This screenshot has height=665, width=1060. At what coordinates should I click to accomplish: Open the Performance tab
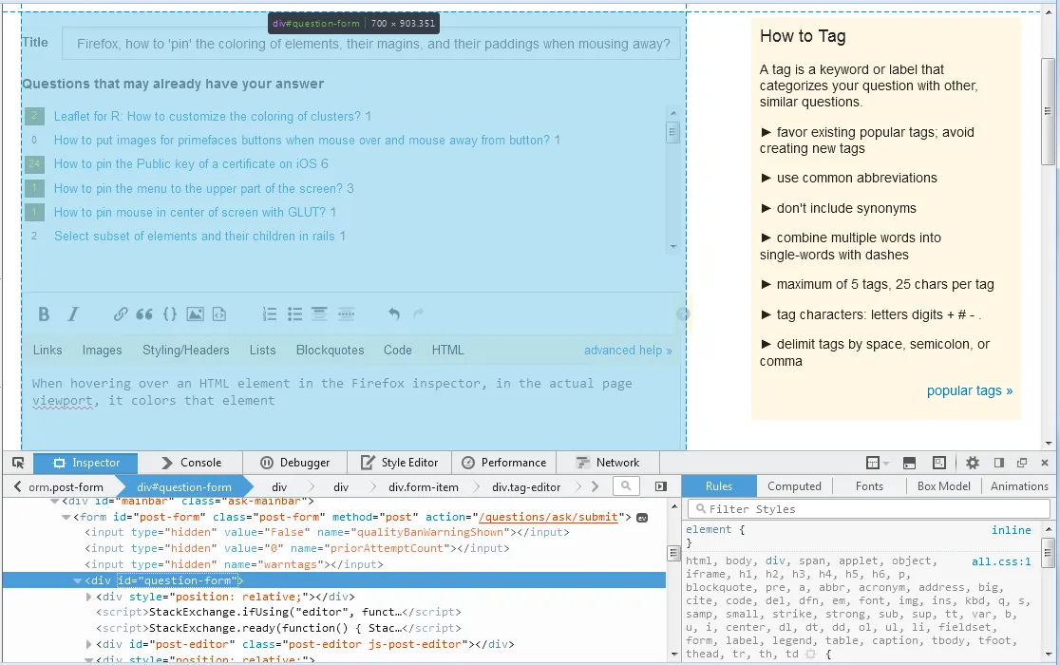503,463
